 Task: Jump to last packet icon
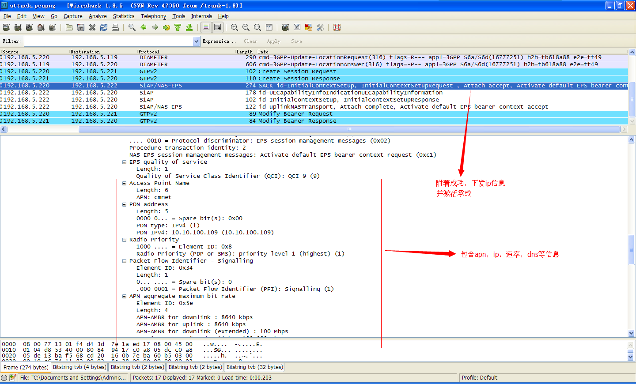[189, 27]
